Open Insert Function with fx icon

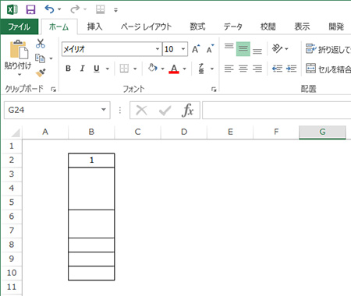[x=187, y=110]
